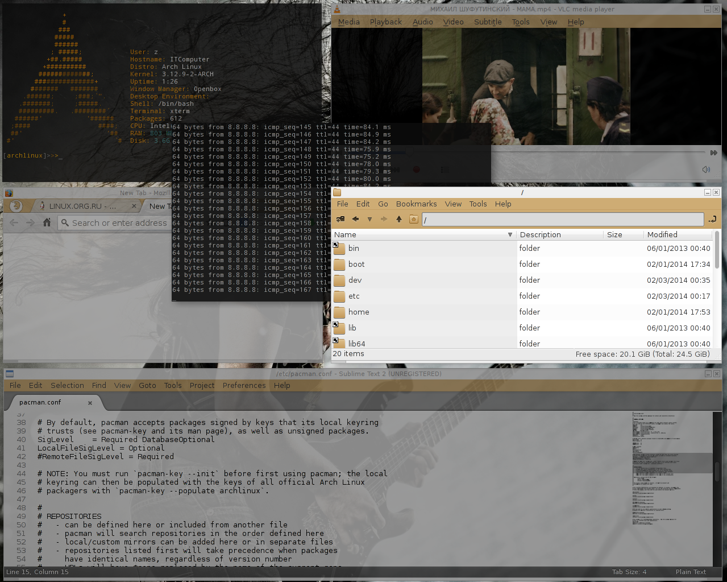Open the file manager Help menu
This screenshot has width=727, height=582.
point(503,204)
